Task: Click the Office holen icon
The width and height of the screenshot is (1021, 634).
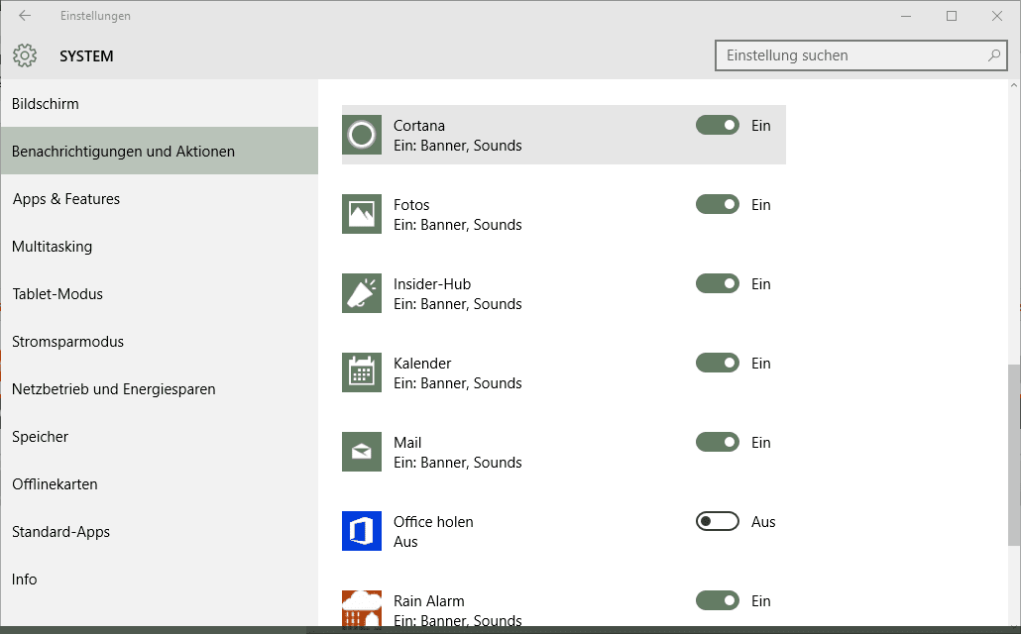Action: 362,531
